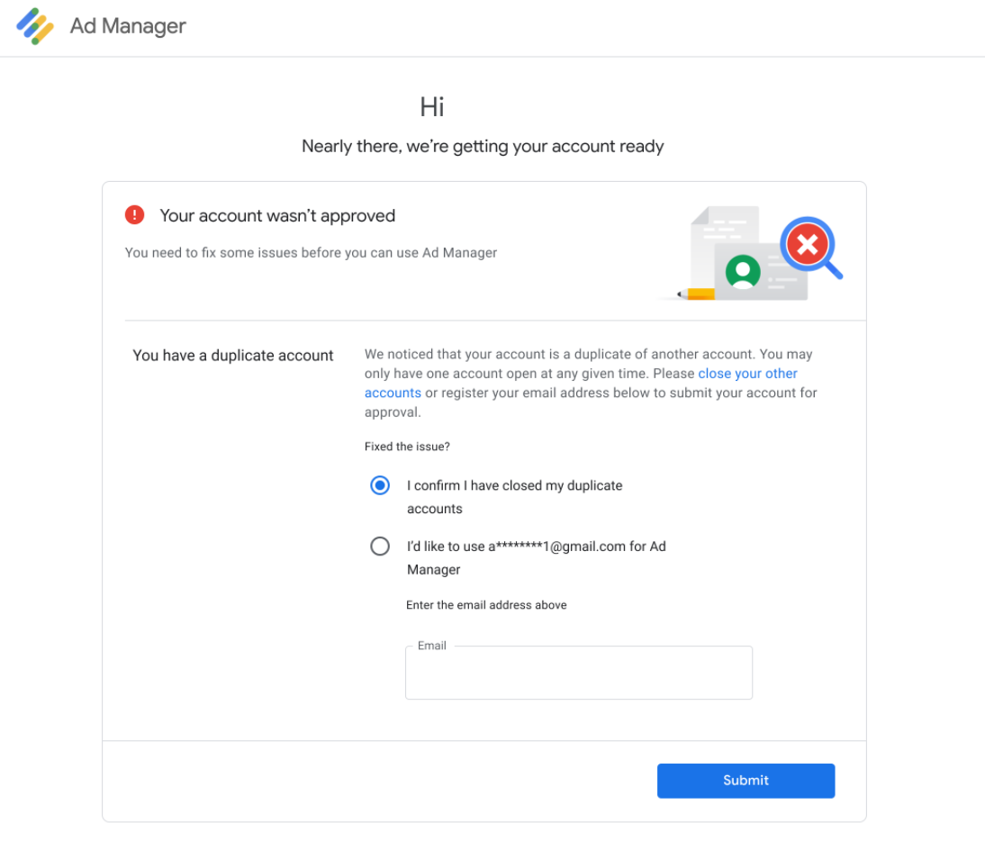Viewport: 985px width, 841px height.
Task: Focus the Email input field
Action: pos(579,672)
